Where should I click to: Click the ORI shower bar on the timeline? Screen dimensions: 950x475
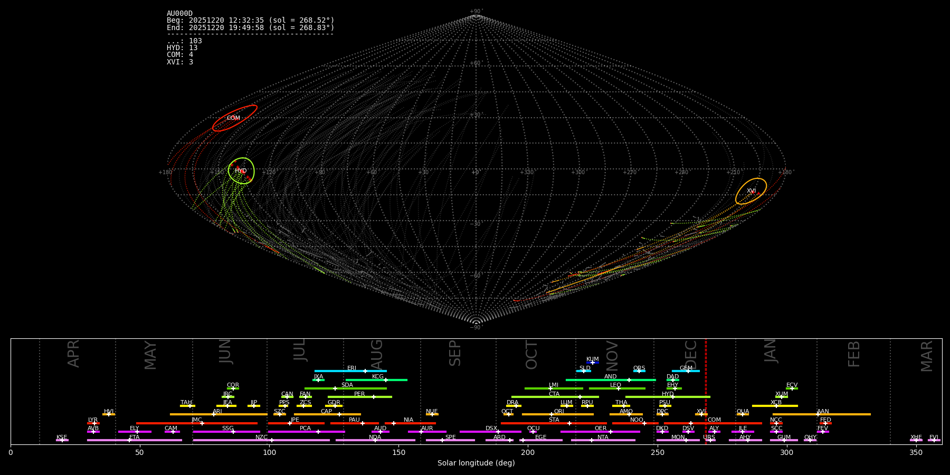558,414
